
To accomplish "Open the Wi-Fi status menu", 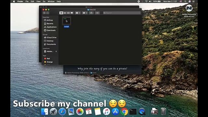I will click(x=146, y=1).
